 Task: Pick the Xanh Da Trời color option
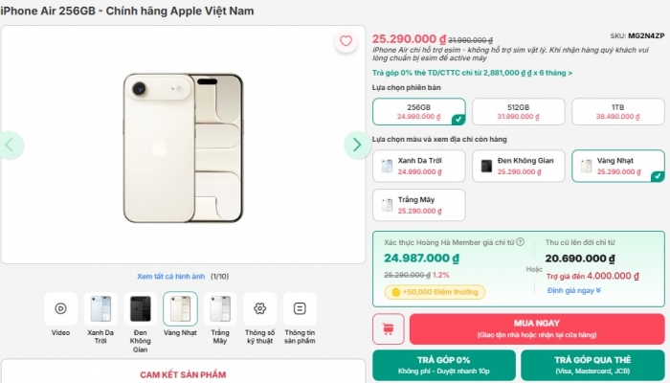coord(418,166)
